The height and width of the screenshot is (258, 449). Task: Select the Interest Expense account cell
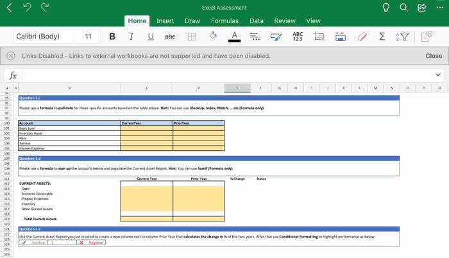tap(69, 148)
